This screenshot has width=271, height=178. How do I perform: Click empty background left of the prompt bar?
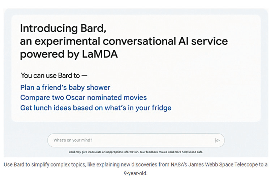(x=25, y=140)
